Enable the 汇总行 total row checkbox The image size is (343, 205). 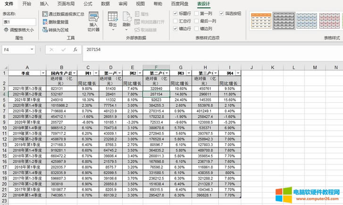pyautogui.click(x=176, y=21)
